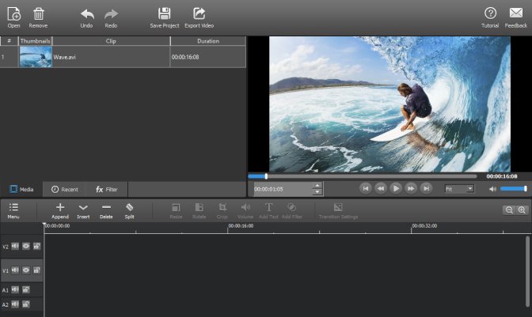The width and height of the screenshot is (532, 317).
Task: Toggle visibility eye on the V1 track
Action: coord(26,270)
